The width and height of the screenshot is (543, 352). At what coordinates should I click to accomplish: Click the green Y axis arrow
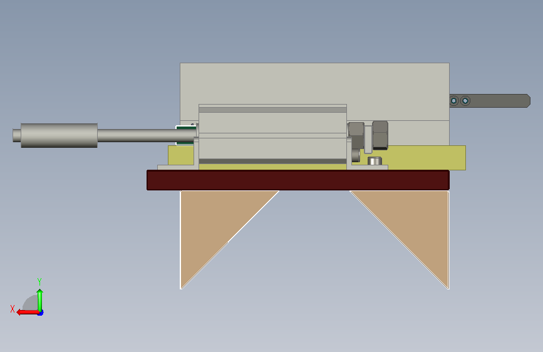tap(40, 300)
